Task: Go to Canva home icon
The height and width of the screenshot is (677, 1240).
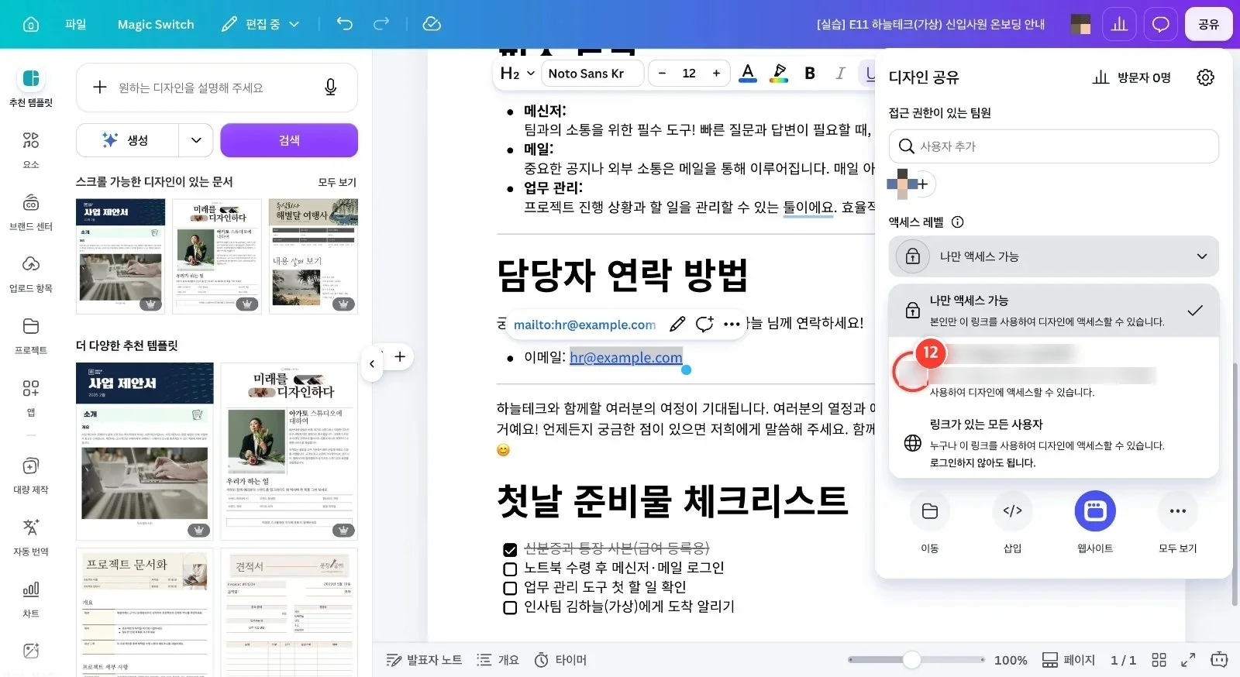Action: click(31, 24)
